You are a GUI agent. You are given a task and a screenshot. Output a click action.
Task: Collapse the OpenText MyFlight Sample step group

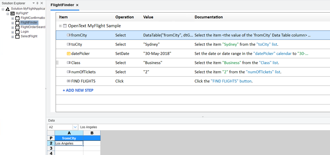[60, 26]
